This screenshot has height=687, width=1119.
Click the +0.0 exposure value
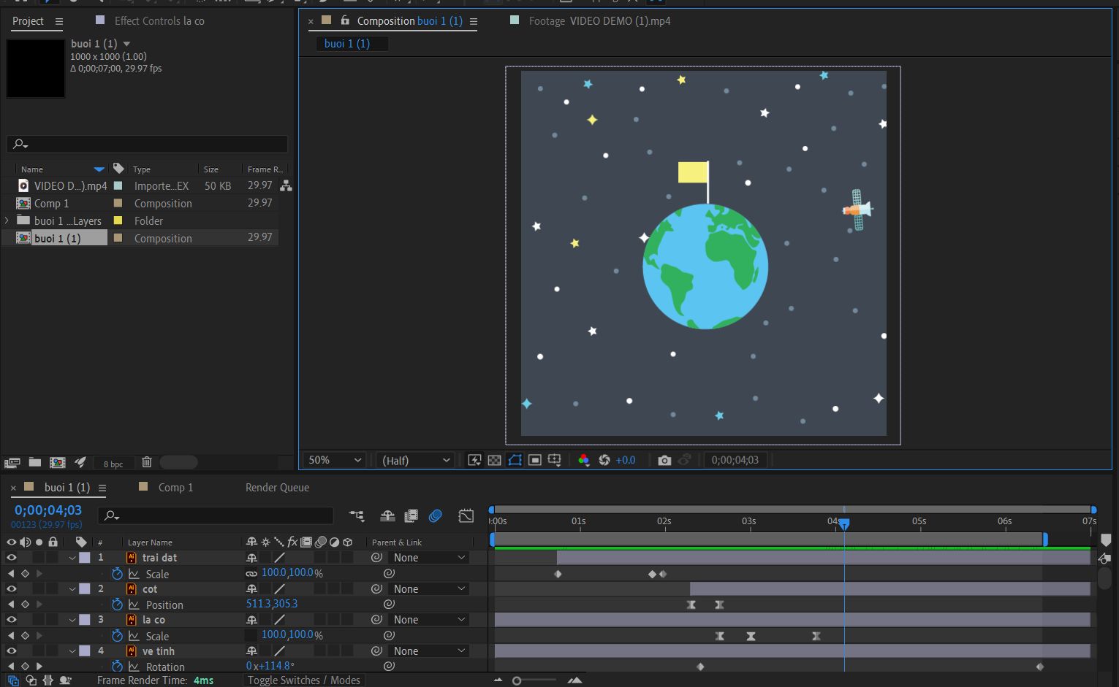626,460
